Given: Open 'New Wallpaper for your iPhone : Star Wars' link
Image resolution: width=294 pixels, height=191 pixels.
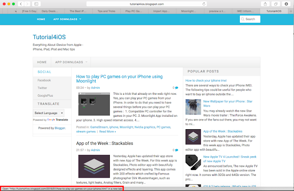Looking at the screenshot, I should click(228, 104).
